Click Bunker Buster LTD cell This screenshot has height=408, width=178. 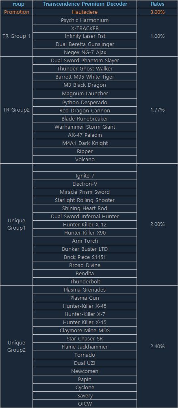tap(85, 249)
